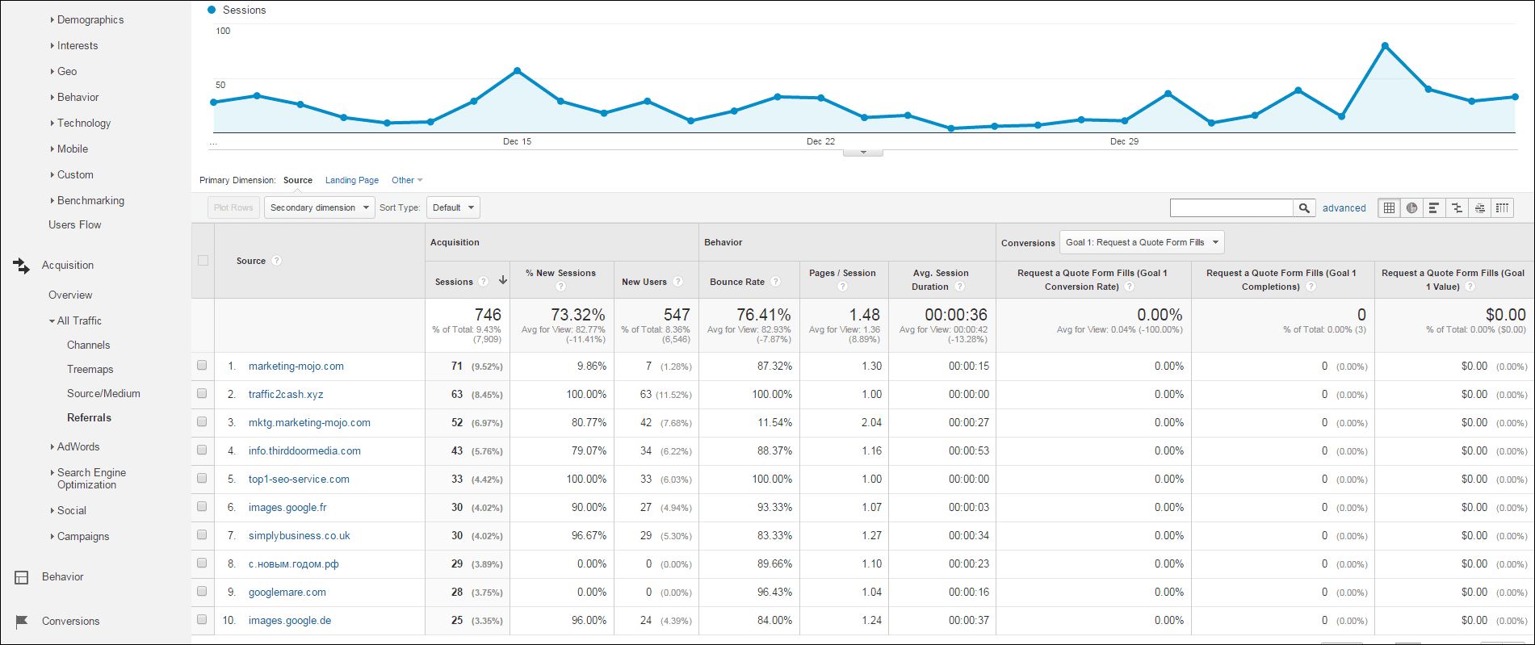Image resolution: width=1535 pixels, height=645 pixels.
Task: Open the Other primary dimension dropdown
Action: click(407, 180)
